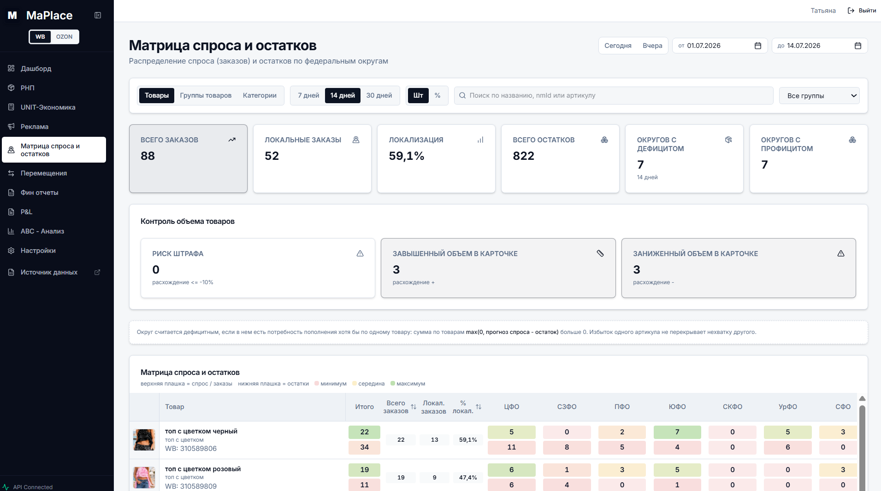
Task: Switch to Группы товаров tab
Action: (x=206, y=95)
